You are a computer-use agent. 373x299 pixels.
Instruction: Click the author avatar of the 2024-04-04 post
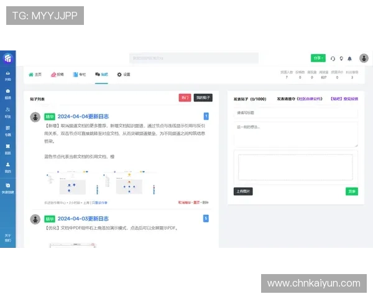click(x=35, y=117)
